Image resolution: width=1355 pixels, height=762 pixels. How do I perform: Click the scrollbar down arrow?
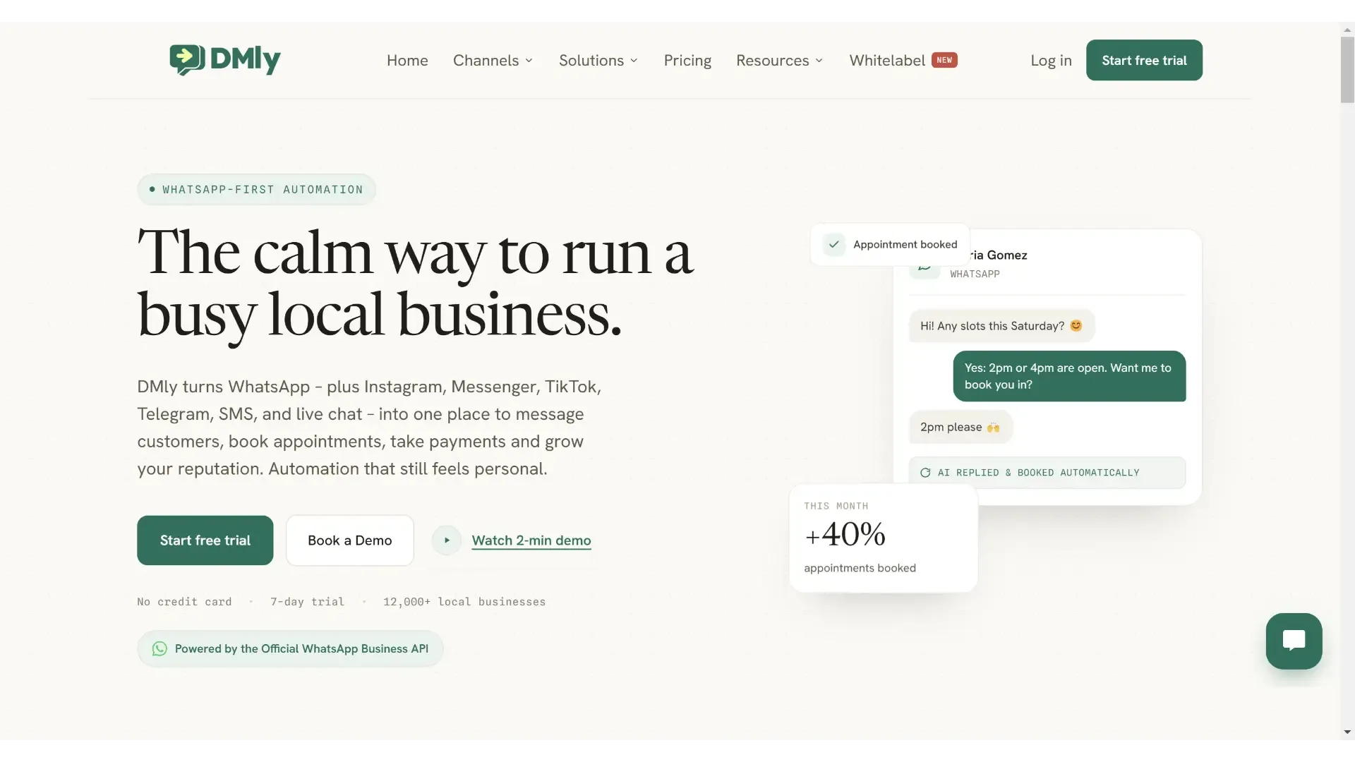click(x=1347, y=732)
